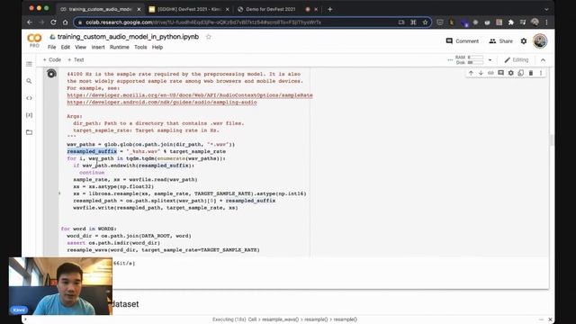Click the librosa.resample code line
Image resolution: width=576 pixels, height=324 pixels.
pos(190,193)
